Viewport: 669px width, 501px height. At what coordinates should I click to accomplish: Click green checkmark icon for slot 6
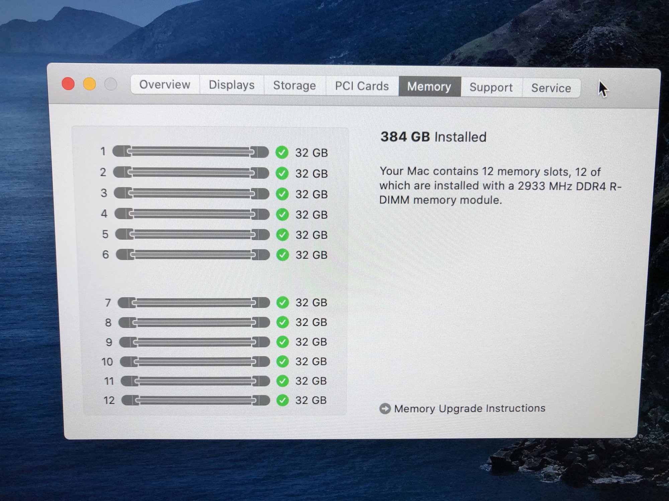(283, 255)
